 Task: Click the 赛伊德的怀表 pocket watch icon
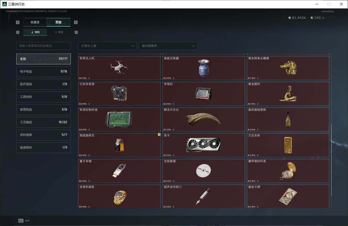tap(288, 171)
